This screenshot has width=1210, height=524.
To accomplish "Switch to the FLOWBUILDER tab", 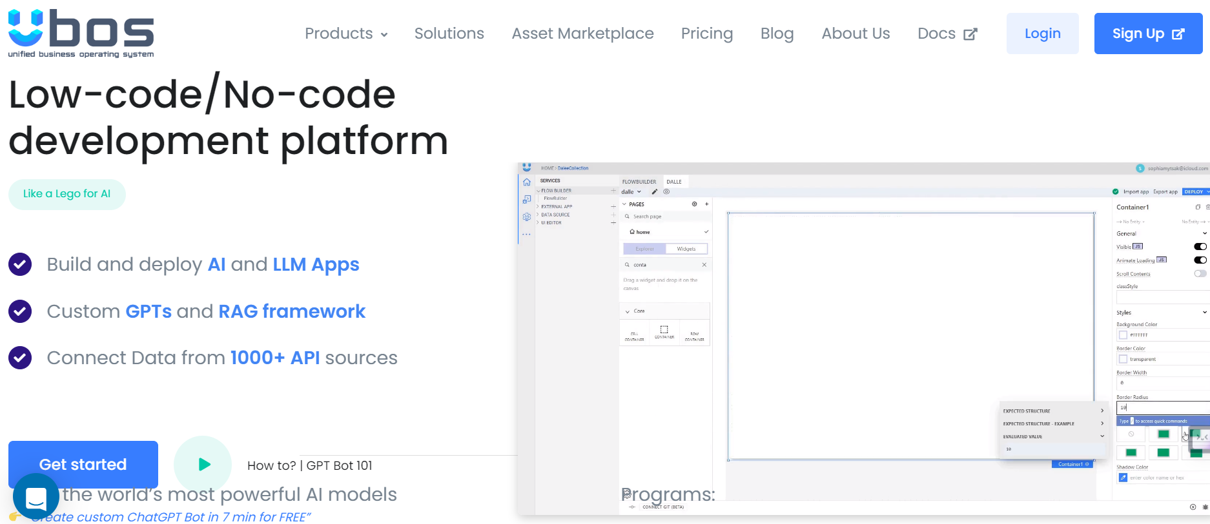I will (639, 182).
